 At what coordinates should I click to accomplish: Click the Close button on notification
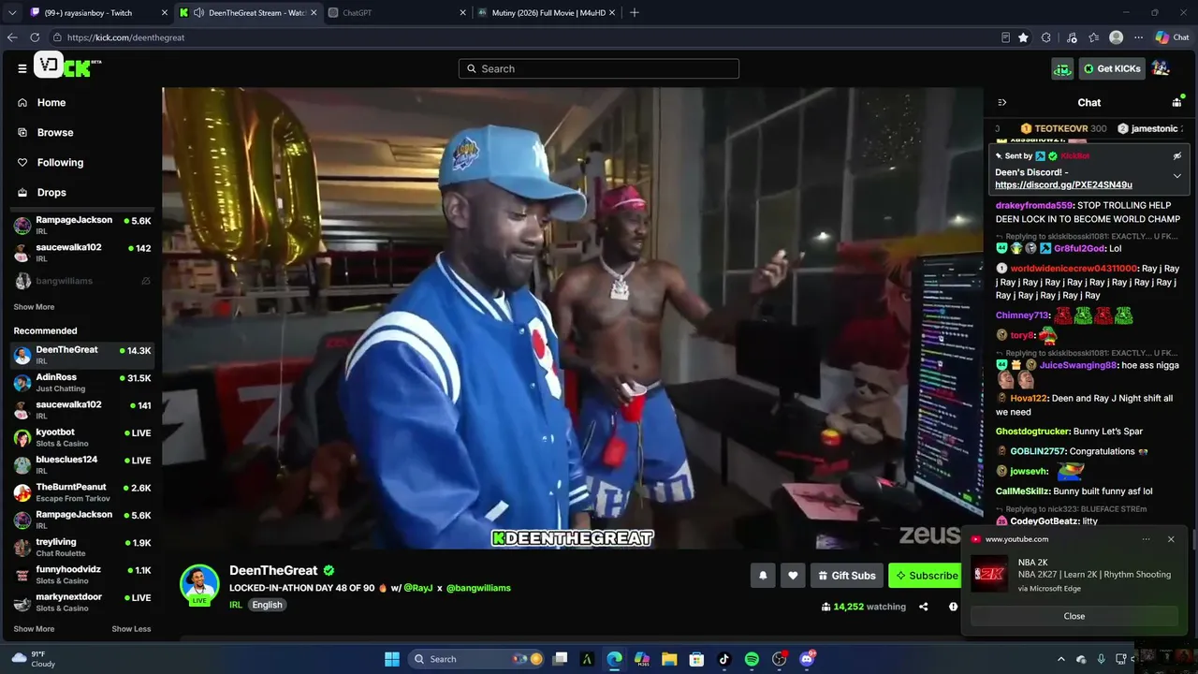pyautogui.click(x=1074, y=616)
